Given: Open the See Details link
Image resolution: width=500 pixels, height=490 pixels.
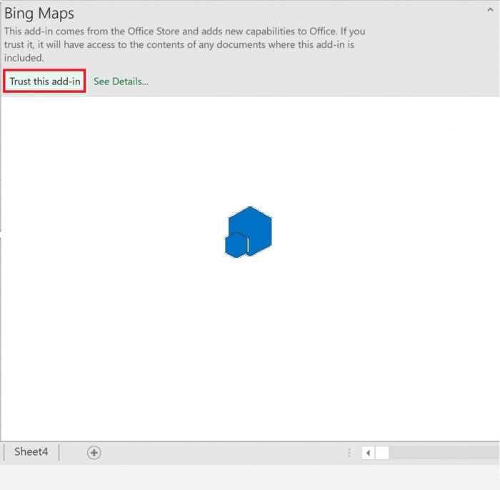Looking at the screenshot, I should click(121, 81).
